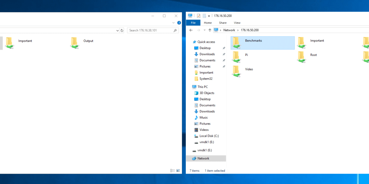This screenshot has height=184, width=369.
Task: Open Local Disk (C:) in navigation pane
Action: pos(209,136)
